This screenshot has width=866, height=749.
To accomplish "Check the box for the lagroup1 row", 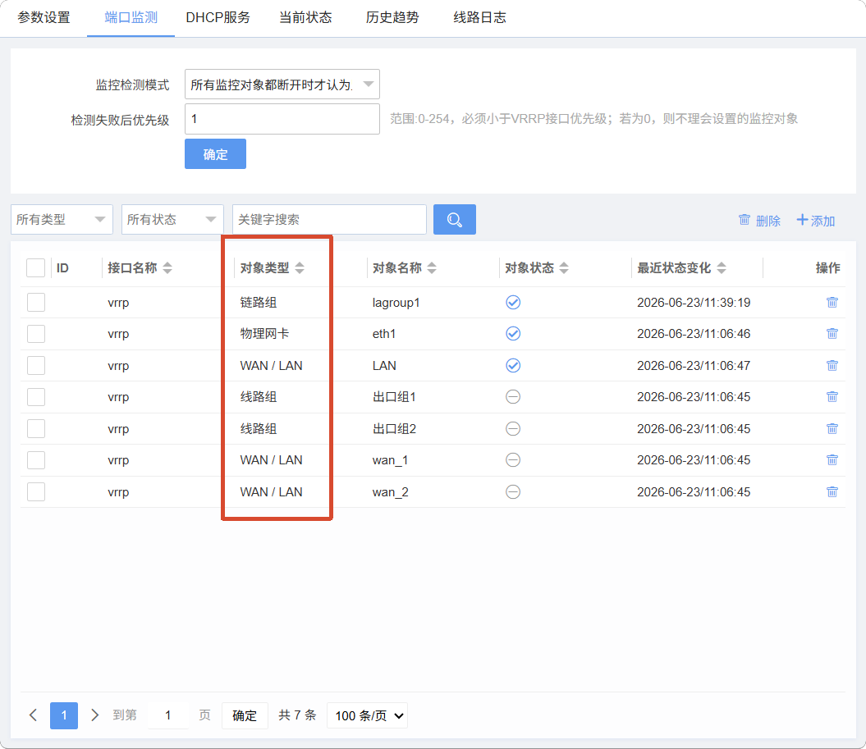I will (36, 303).
